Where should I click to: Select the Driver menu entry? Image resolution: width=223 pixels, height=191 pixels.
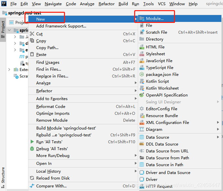180,179
